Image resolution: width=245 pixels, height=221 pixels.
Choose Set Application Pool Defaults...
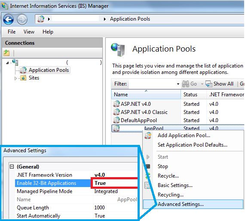(x=193, y=145)
